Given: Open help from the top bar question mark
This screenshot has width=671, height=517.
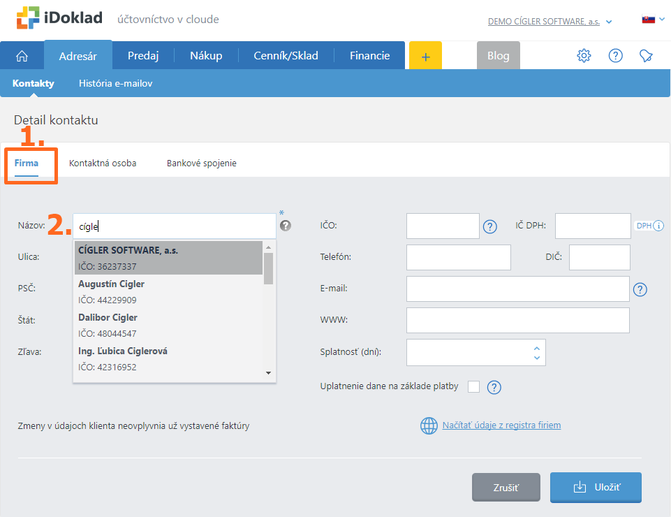Looking at the screenshot, I should [x=615, y=56].
